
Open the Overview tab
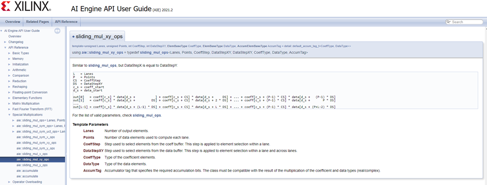(x=12, y=22)
